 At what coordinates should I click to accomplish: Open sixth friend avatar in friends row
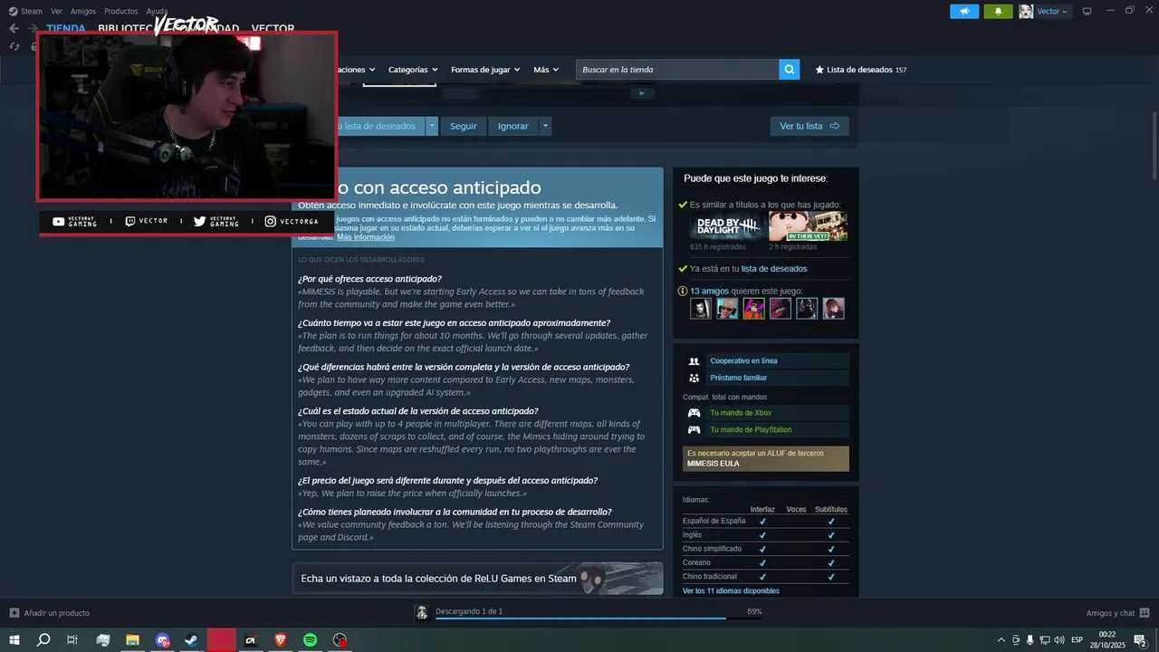click(833, 308)
